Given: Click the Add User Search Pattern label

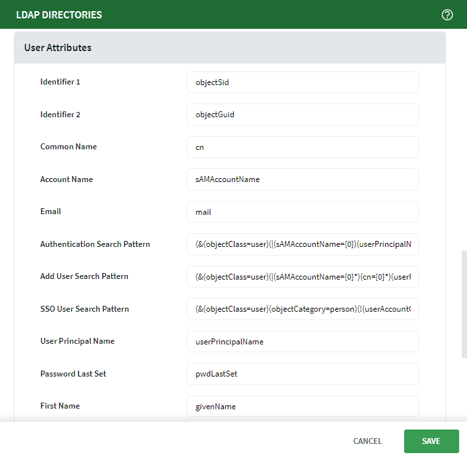Looking at the screenshot, I should pos(84,276).
